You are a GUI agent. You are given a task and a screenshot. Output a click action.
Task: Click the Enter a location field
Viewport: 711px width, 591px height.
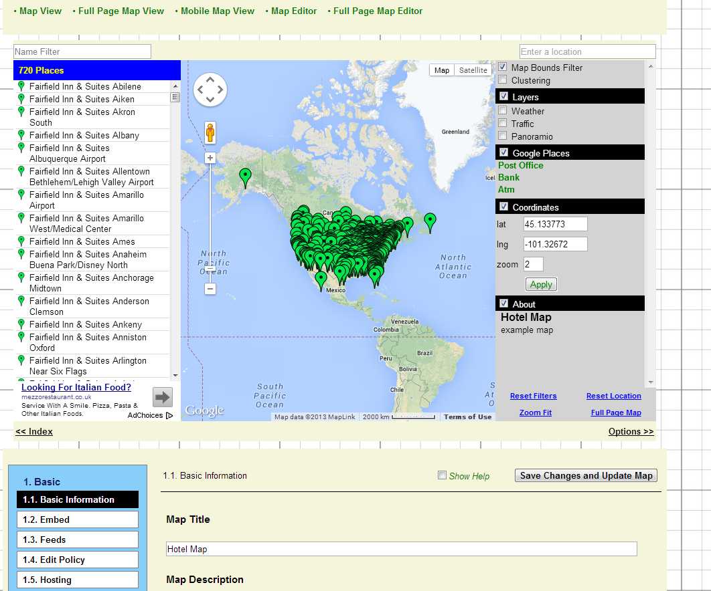(x=587, y=51)
